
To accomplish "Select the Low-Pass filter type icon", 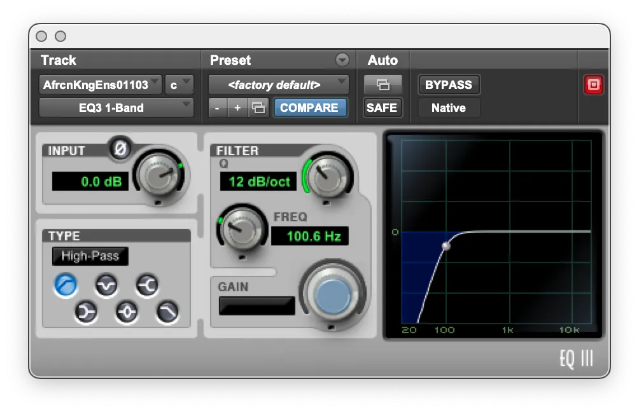I will click(x=169, y=312).
